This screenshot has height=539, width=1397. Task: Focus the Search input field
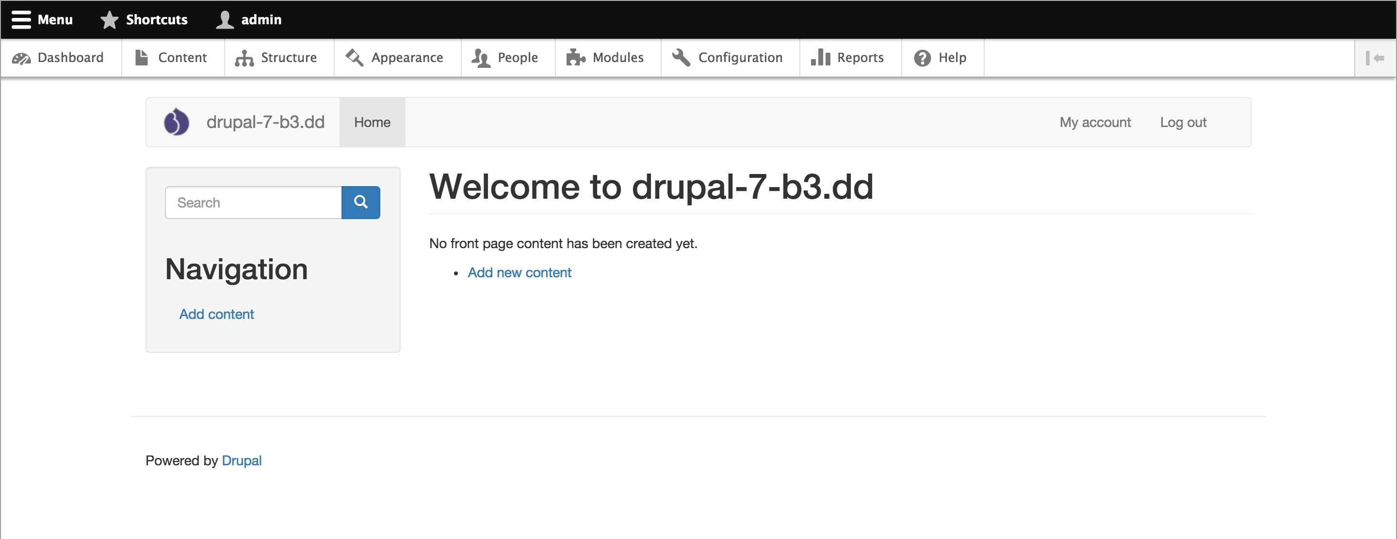click(253, 203)
